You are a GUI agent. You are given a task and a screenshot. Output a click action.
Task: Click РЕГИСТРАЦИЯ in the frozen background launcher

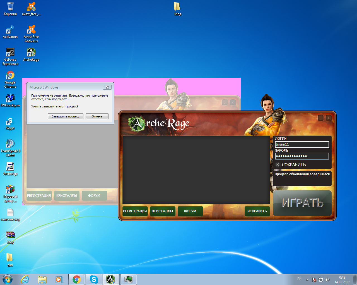[39, 195]
